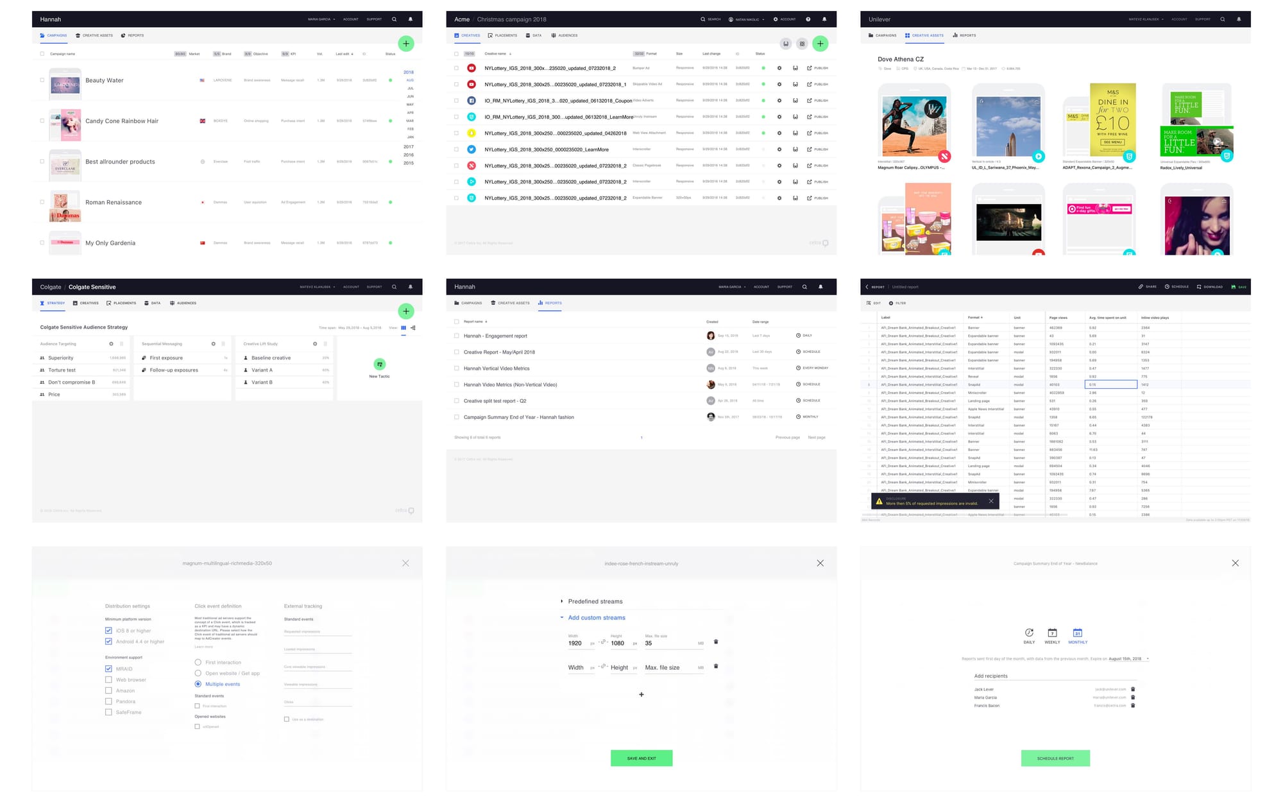Open settings gear for Audience Targeting tactic

tap(111, 344)
